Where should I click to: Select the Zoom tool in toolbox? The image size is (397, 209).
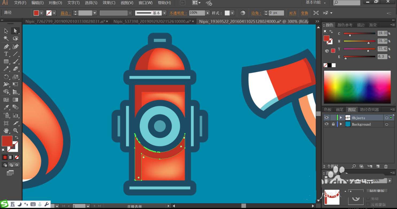tap(16, 131)
